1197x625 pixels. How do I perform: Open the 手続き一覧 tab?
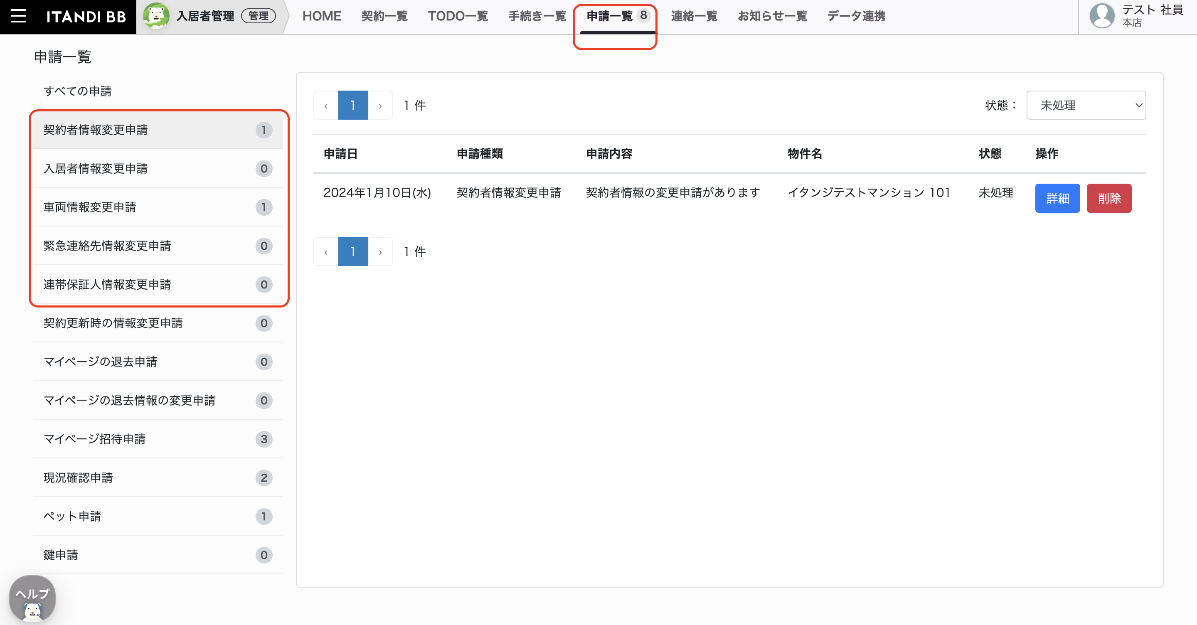[x=537, y=16]
